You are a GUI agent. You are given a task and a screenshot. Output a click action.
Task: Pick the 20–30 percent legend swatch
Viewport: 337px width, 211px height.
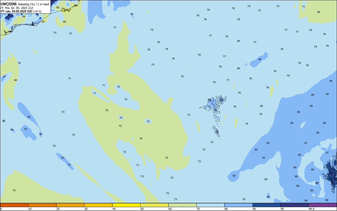click(70, 205)
